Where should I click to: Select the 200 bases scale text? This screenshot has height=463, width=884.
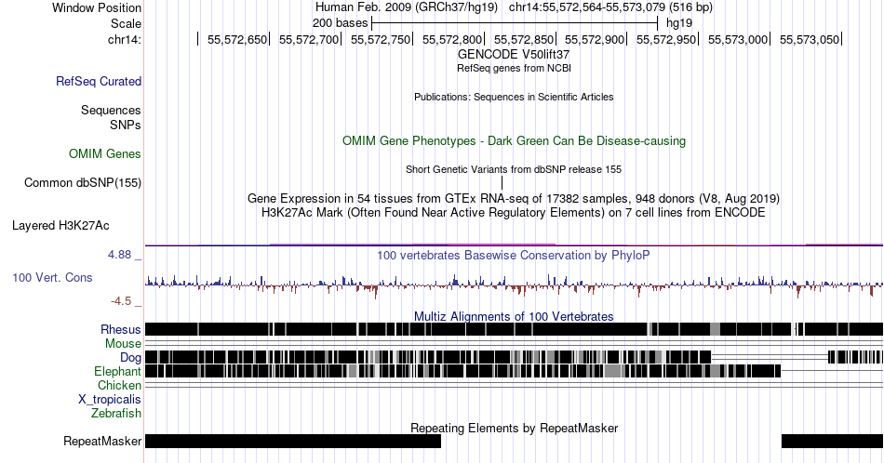point(340,23)
